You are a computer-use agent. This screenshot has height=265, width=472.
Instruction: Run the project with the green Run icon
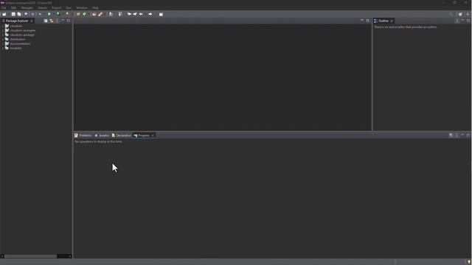point(49,14)
